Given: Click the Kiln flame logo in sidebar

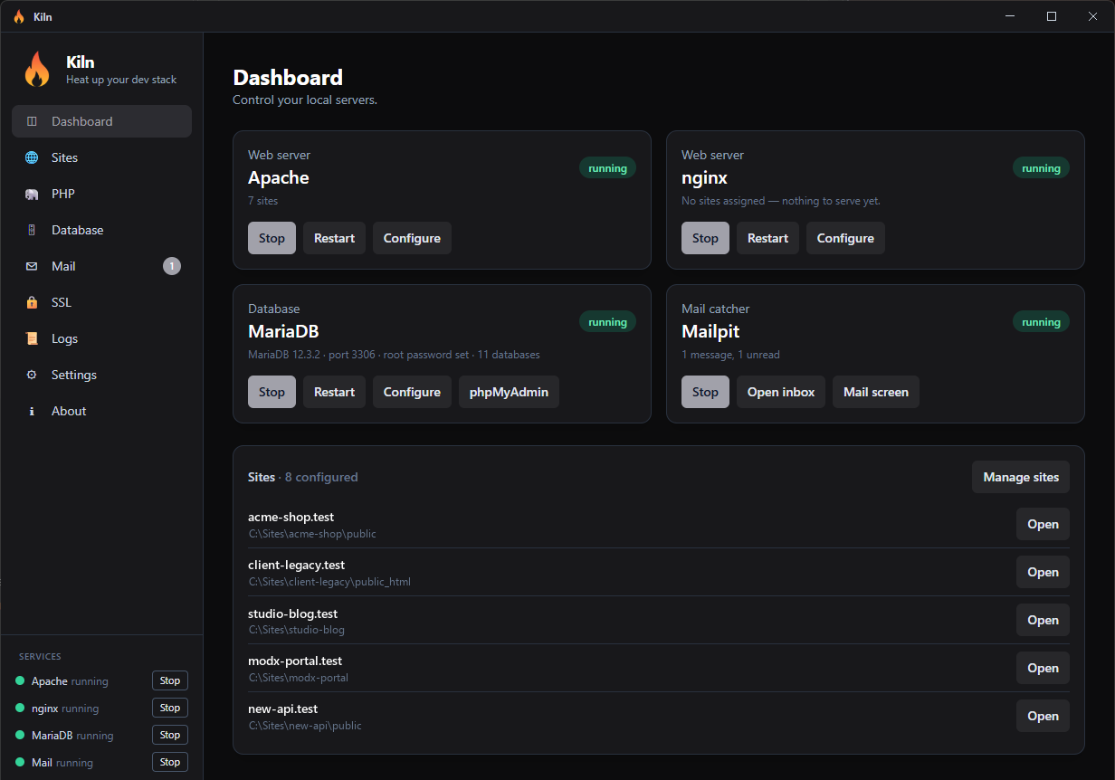Looking at the screenshot, I should pyautogui.click(x=37, y=69).
